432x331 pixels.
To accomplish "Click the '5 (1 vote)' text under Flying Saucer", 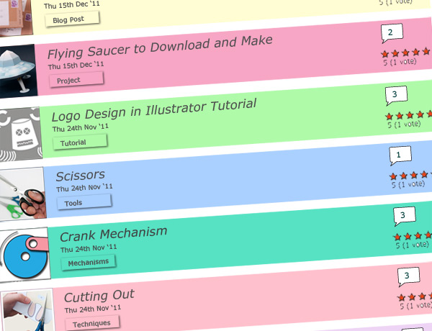I will pos(400,62).
